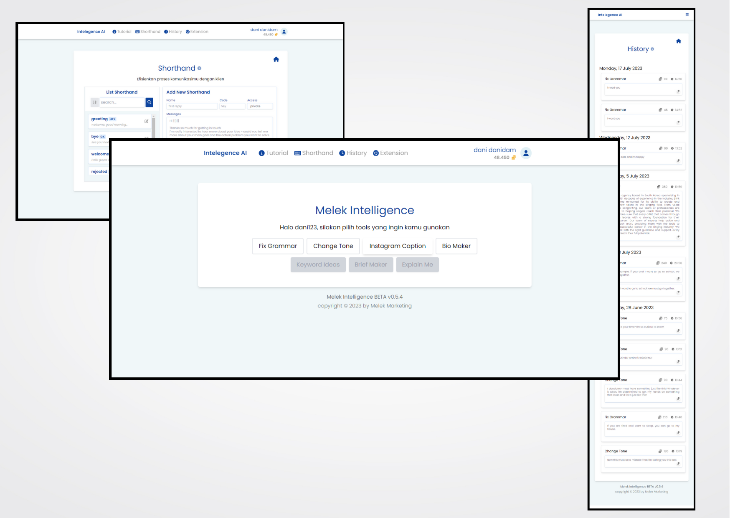Click the sort icon beside the shorthand search
The image size is (730, 518).
pos(94,102)
